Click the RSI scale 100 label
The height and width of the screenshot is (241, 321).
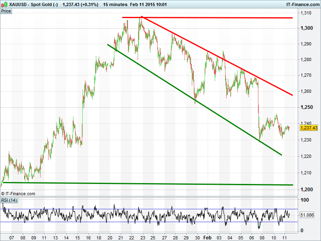click(x=305, y=200)
